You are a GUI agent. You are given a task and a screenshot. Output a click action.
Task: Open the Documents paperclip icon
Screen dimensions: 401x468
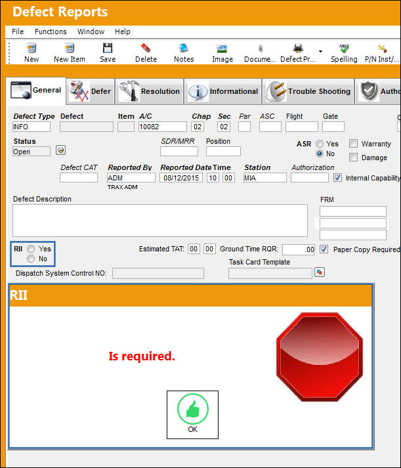click(260, 49)
